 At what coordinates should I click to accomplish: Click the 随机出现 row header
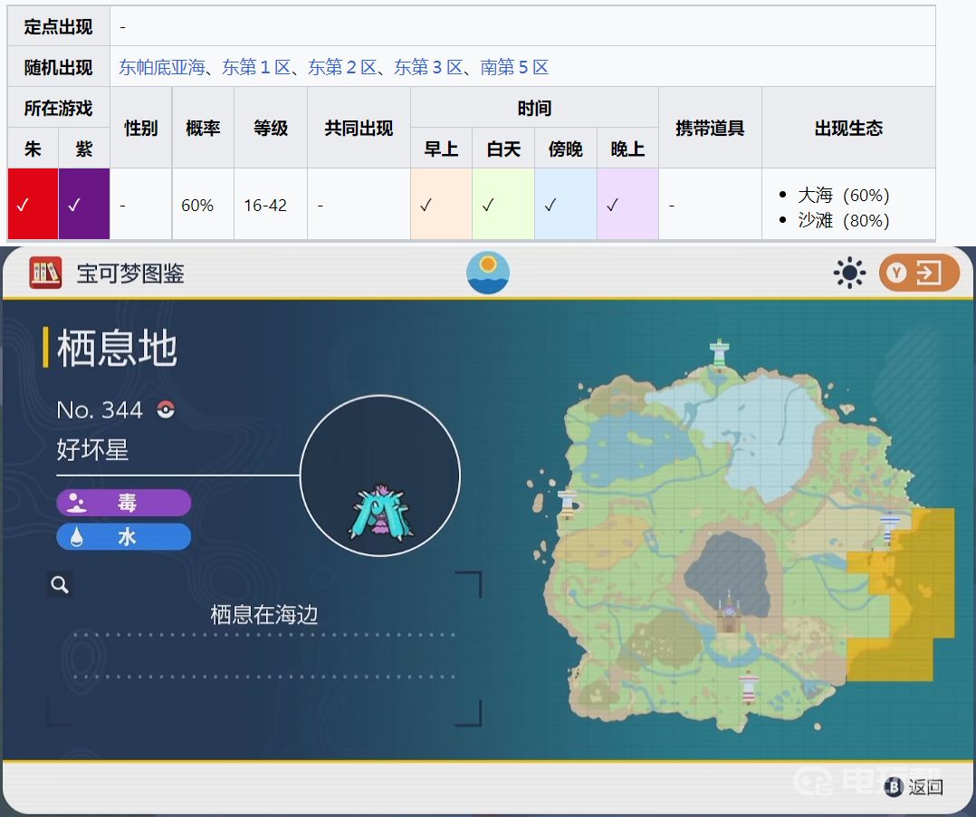pos(59,67)
